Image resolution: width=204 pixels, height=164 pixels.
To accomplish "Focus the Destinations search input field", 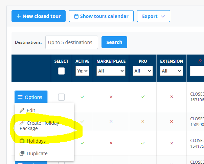I will point(71,42).
